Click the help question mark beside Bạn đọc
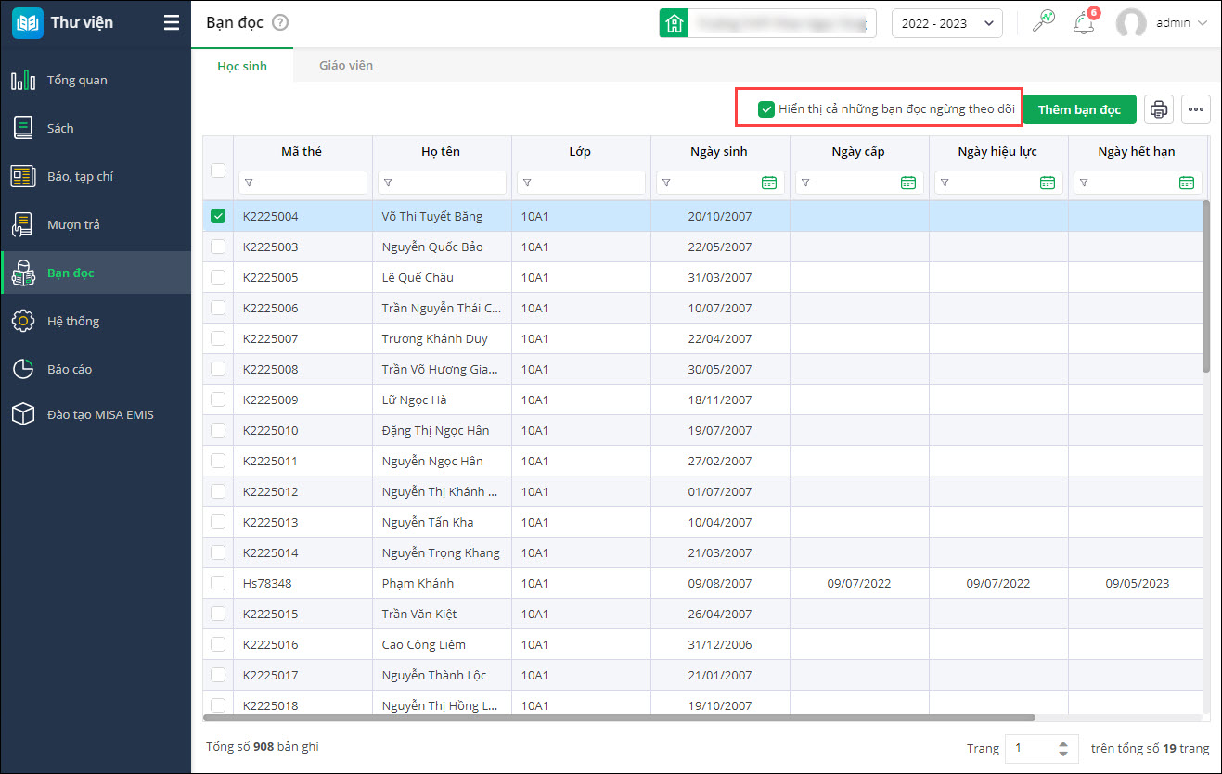1222x774 pixels. (280, 23)
